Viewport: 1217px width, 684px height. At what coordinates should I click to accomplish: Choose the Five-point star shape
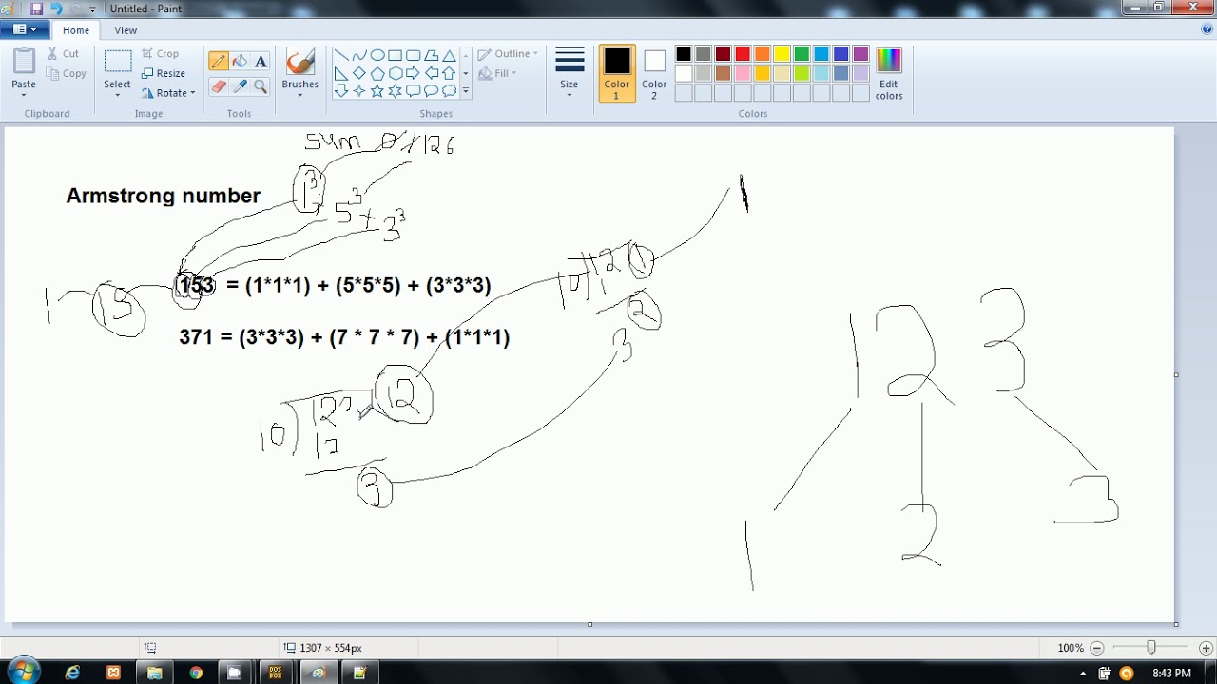(377, 91)
